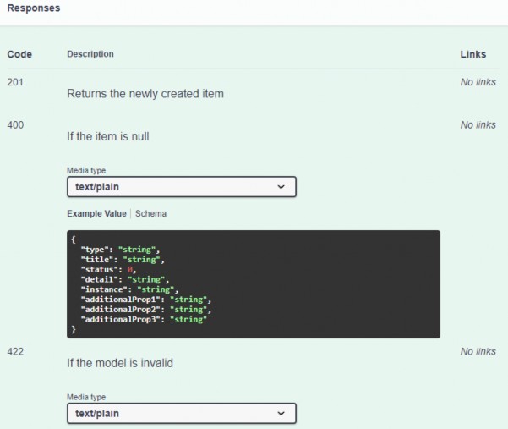This screenshot has width=508, height=429.
Task: Click 'No links' in the 422 row
Action: pos(478,351)
